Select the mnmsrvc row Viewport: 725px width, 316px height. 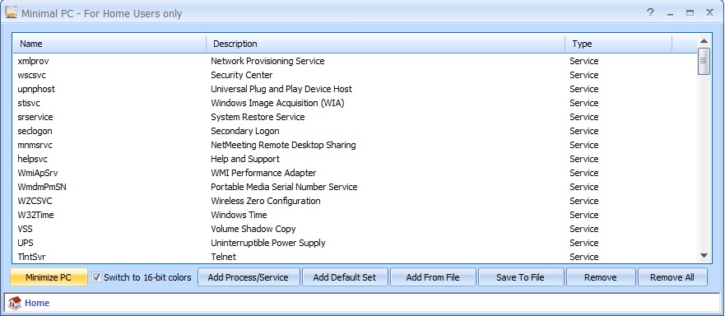coord(356,145)
